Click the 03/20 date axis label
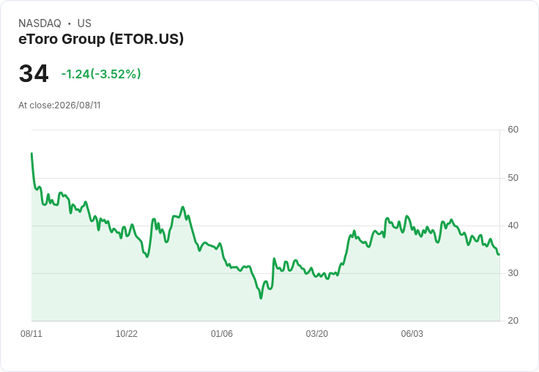Screen dimensions: 539x372 coord(316,333)
